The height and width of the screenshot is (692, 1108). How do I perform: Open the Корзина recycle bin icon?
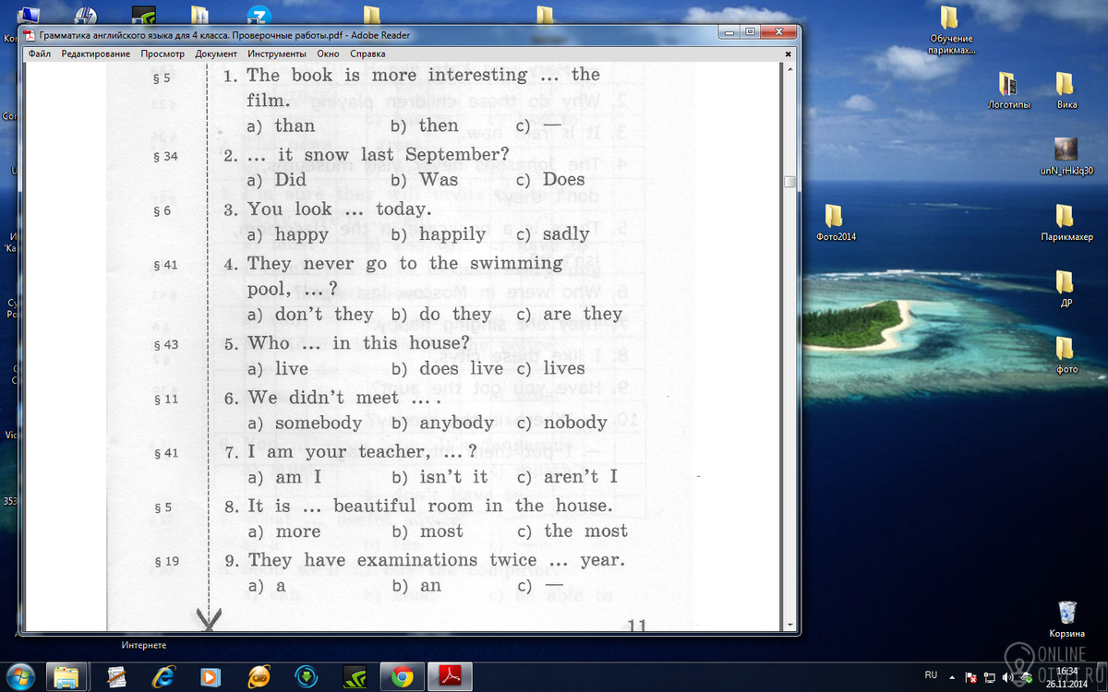[x=1066, y=614]
